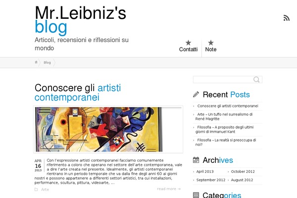The height and width of the screenshot is (198, 297).
Task: Click inside the search input field
Action: tap(223, 79)
